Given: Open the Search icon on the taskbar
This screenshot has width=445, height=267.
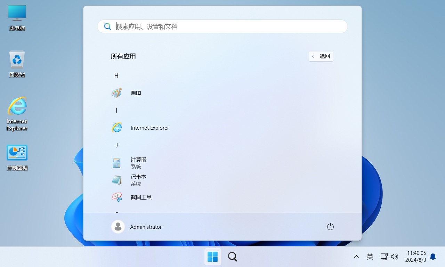Looking at the screenshot, I should 232,257.
